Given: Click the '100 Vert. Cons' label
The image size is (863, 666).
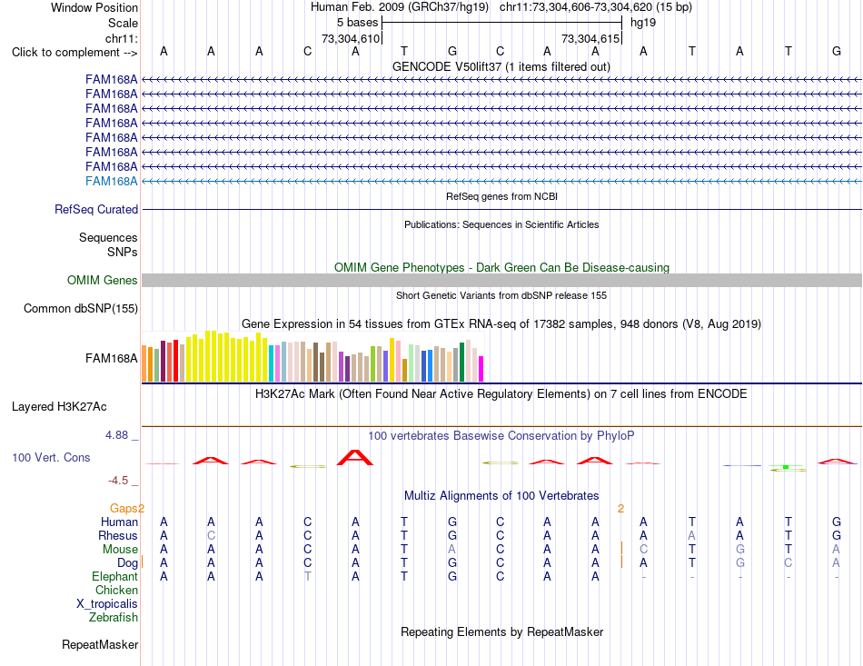Looking at the screenshot, I should coord(51,457).
